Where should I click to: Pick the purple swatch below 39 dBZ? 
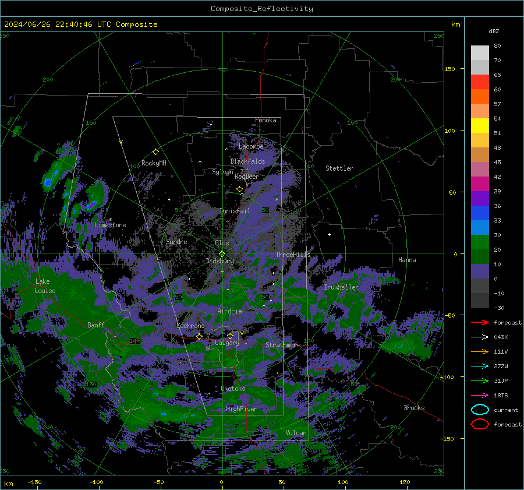480,198
